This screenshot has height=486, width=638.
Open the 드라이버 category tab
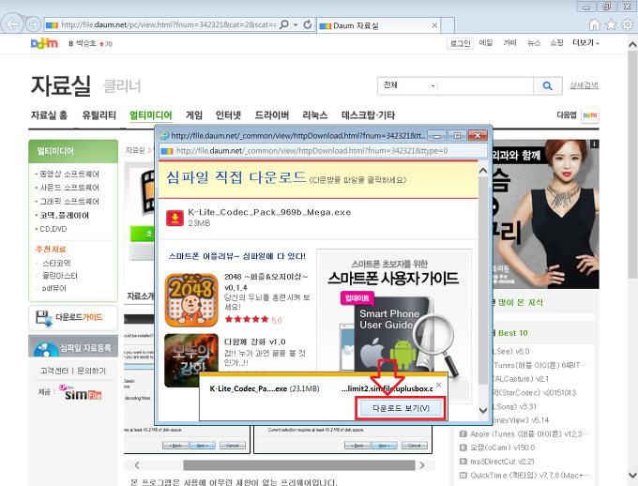[272, 115]
